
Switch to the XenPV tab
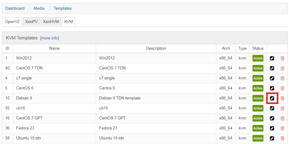point(31,22)
